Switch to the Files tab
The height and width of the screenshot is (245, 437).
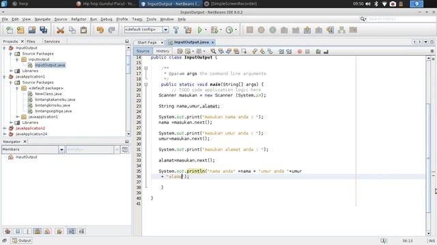point(31,42)
